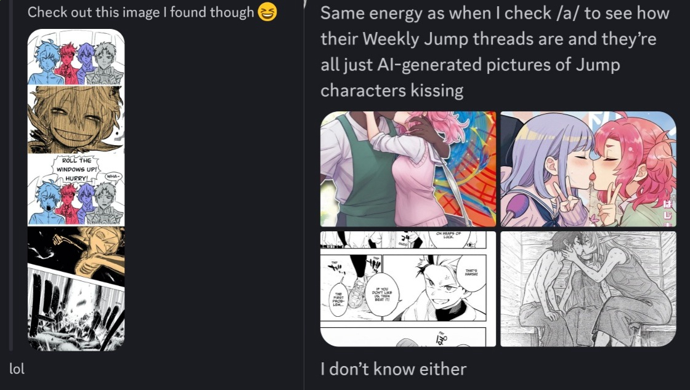The height and width of the screenshot is (390, 690).
Task: Click the golden figure on black panel
Action: click(x=76, y=253)
